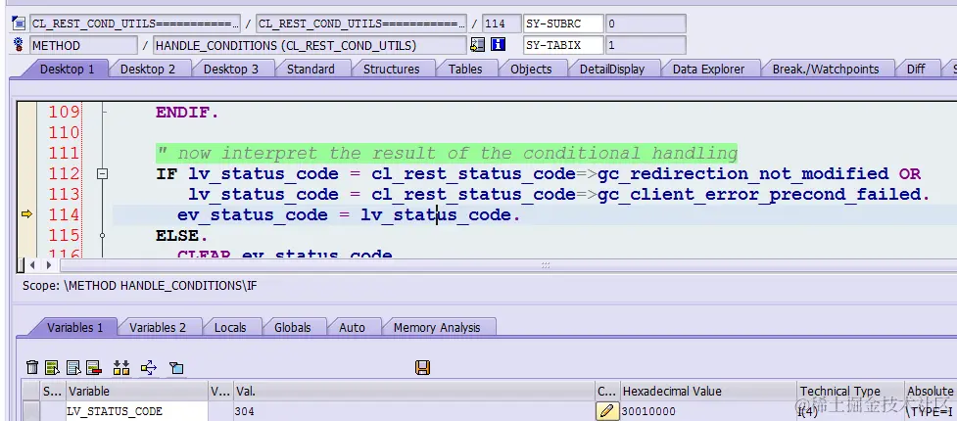
Task: Click the line number field showing 114
Action: pos(502,23)
